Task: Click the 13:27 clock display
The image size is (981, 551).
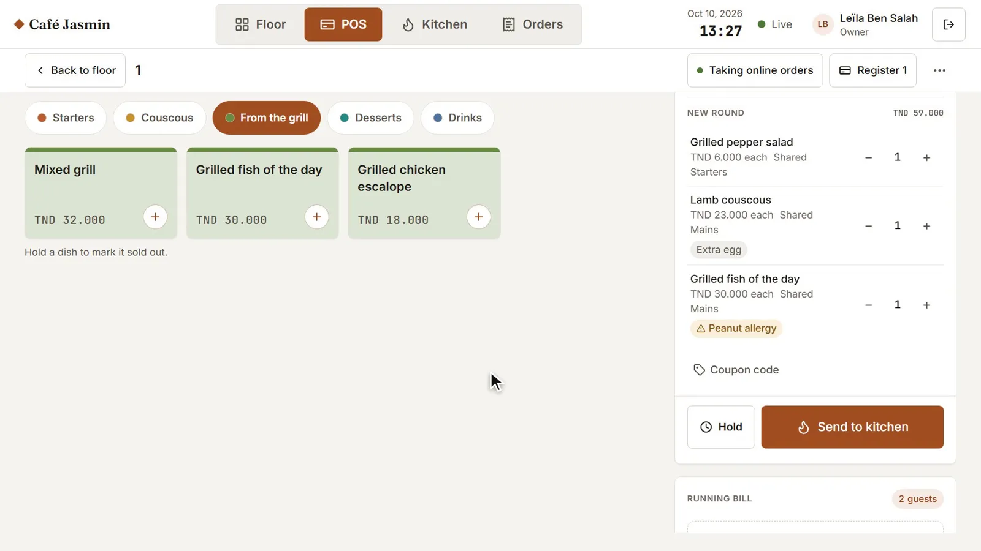Action: pyautogui.click(x=720, y=31)
